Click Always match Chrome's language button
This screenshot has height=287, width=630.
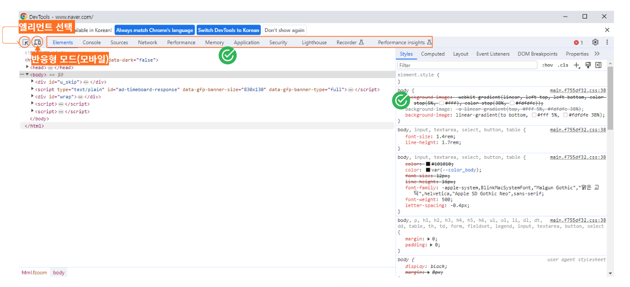[154, 30]
